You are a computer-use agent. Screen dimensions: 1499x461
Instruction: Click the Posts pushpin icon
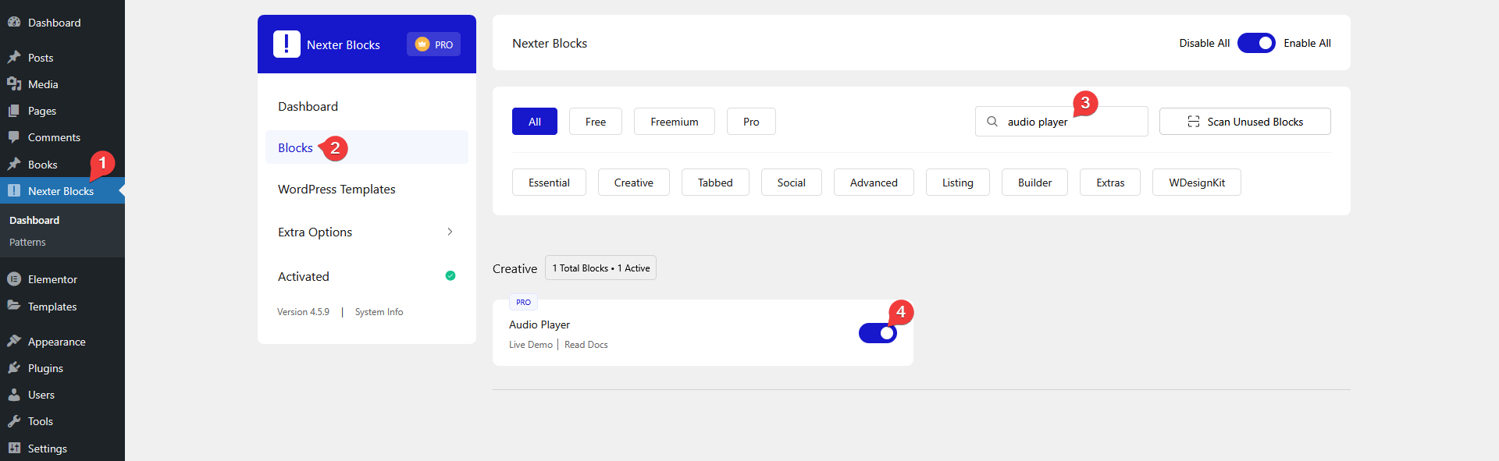tap(14, 58)
